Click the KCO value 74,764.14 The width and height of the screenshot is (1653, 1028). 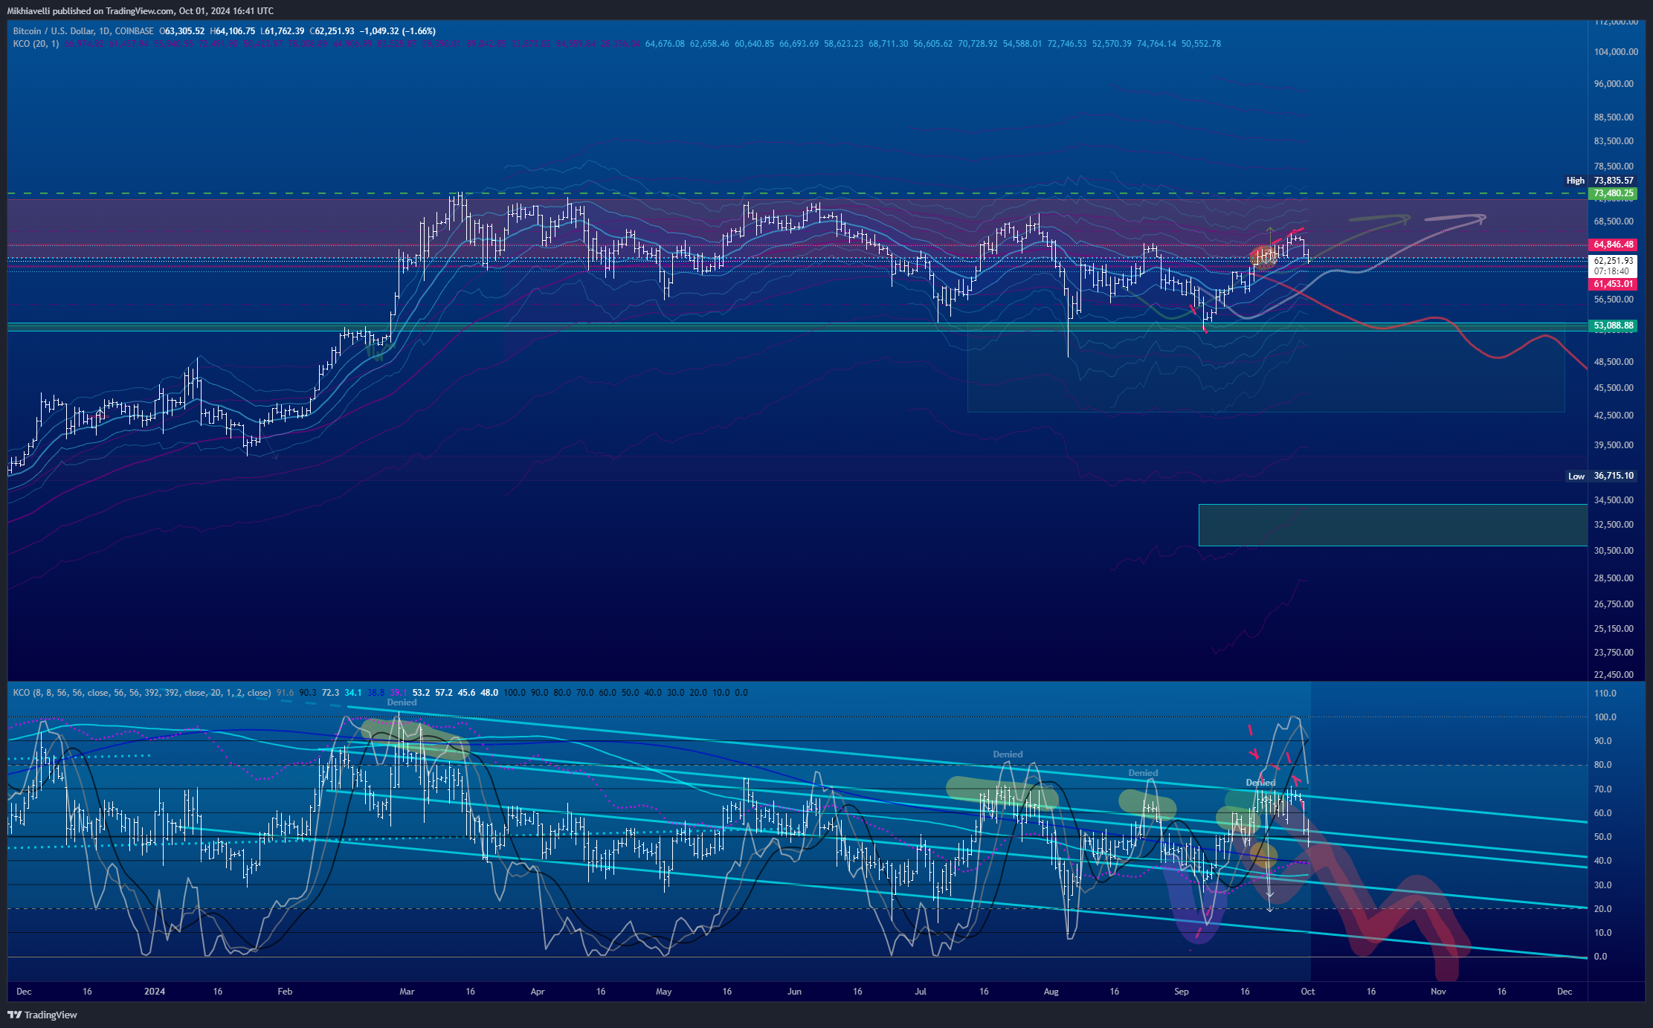tap(1156, 44)
